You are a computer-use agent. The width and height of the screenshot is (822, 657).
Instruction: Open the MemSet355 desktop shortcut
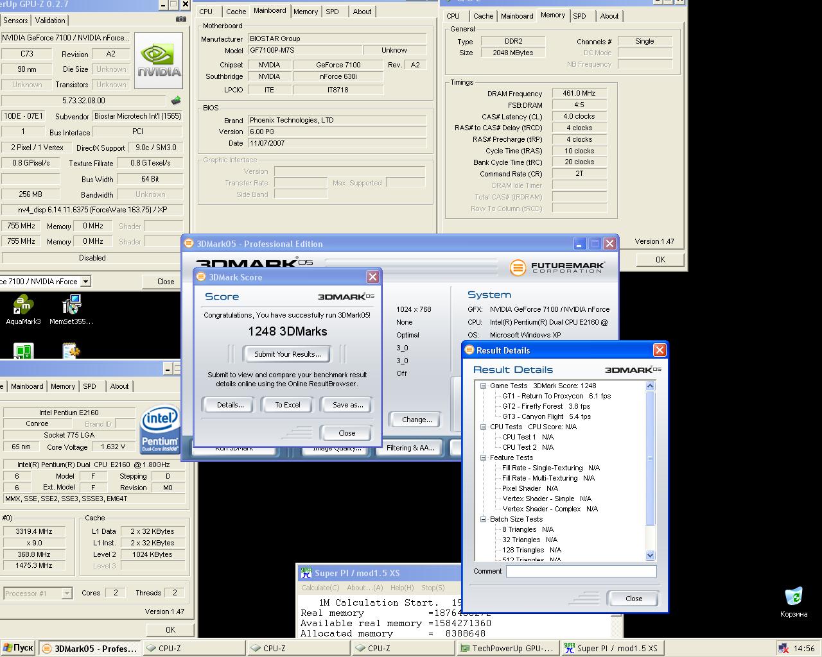point(71,310)
